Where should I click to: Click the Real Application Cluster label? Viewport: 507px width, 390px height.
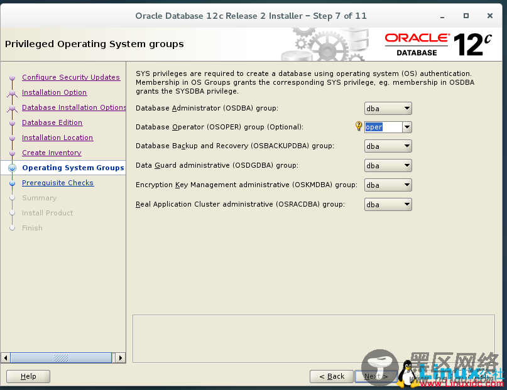pos(240,204)
